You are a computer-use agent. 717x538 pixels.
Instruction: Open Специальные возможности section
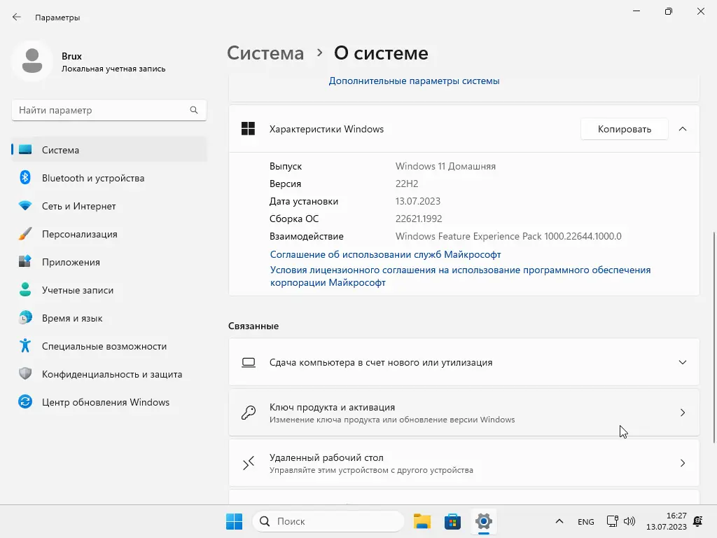pyautogui.click(x=109, y=346)
